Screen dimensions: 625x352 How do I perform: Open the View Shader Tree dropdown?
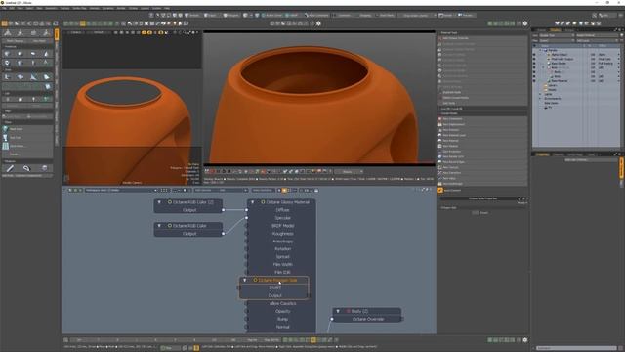click(557, 35)
